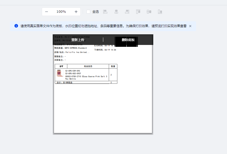Click 删除底板 to delete the template
Viewport: 227px width, 154px height.
click(x=128, y=40)
